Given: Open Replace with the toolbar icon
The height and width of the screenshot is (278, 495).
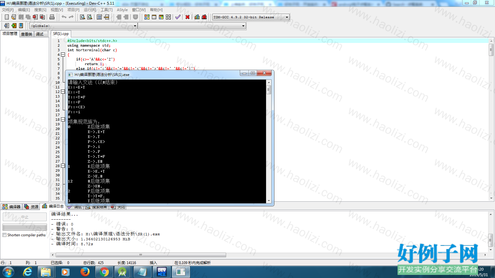Looking at the screenshot, I should pyautogui.click(x=90, y=17).
